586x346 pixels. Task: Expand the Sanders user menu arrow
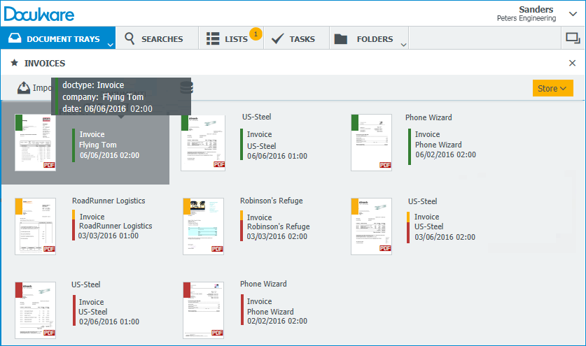click(573, 10)
